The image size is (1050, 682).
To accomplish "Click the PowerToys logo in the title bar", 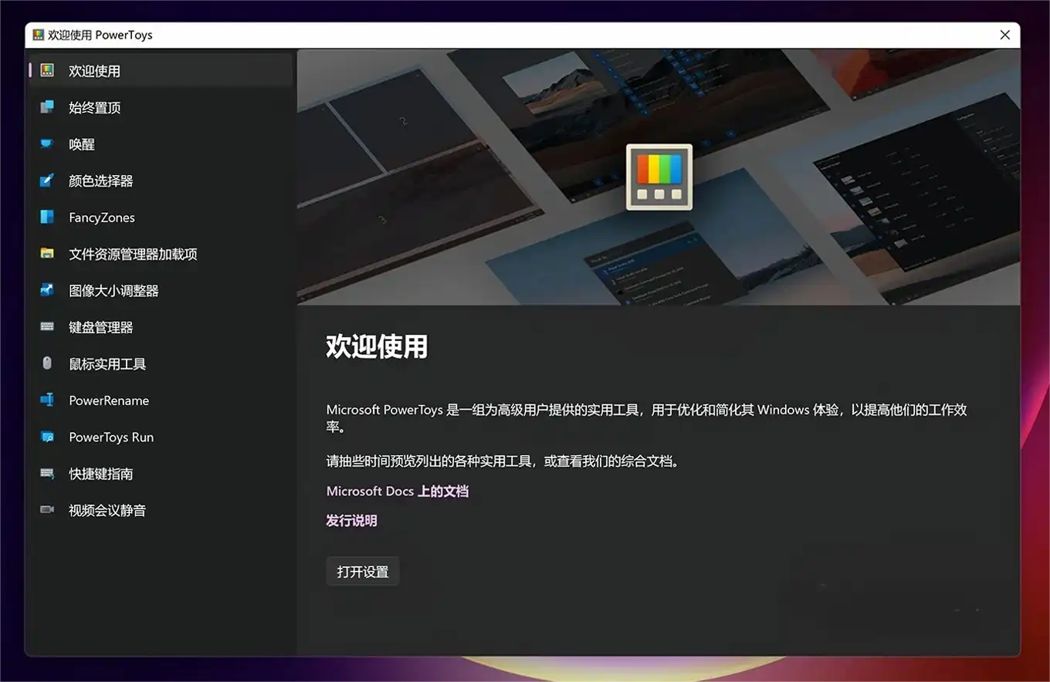I will pos(38,35).
